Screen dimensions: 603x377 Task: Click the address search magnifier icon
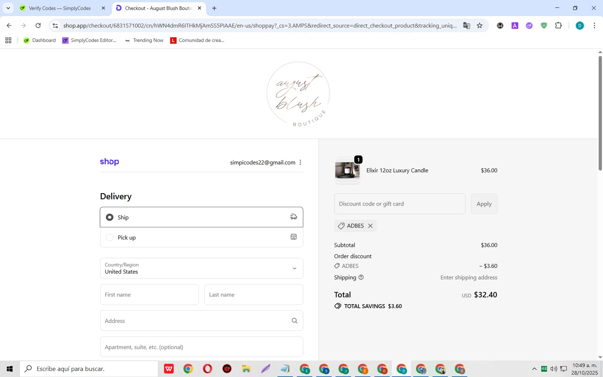pos(294,321)
